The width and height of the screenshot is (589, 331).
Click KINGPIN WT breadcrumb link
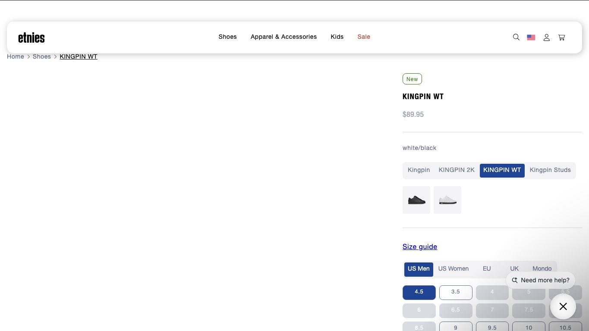click(79, 56)
